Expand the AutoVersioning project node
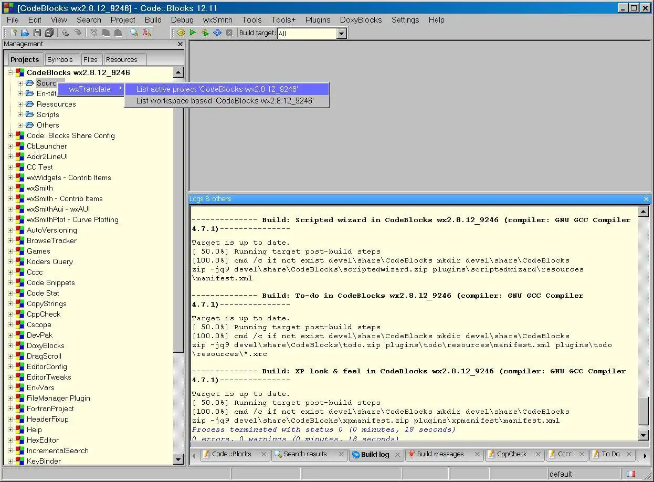The height and width of the screenshot is (482, 654). (10, 230)
